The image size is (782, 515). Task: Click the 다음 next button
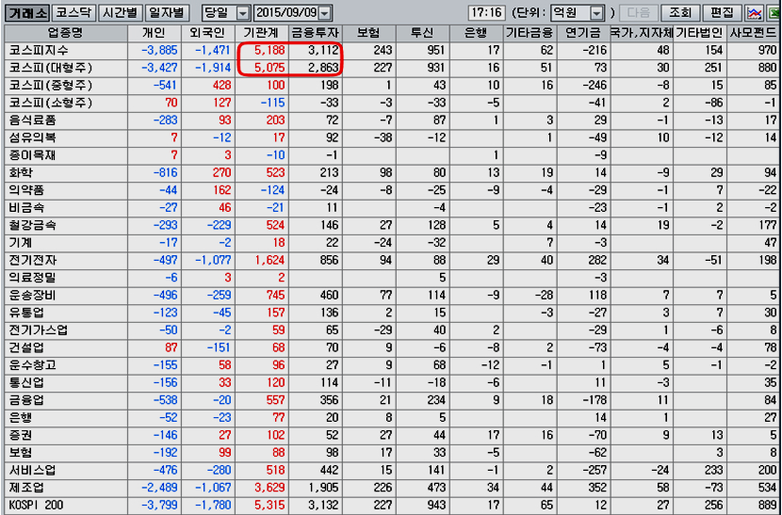(639, 13)
